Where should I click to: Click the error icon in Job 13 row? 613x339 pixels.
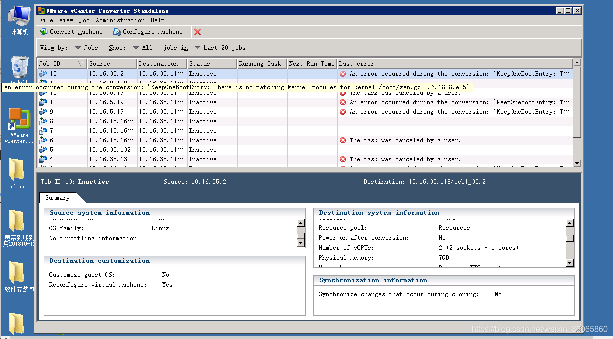(343, 74)
